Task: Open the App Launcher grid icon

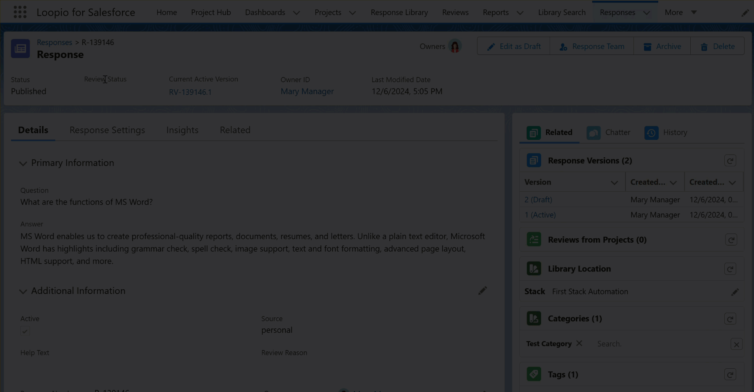Action: 20,12
